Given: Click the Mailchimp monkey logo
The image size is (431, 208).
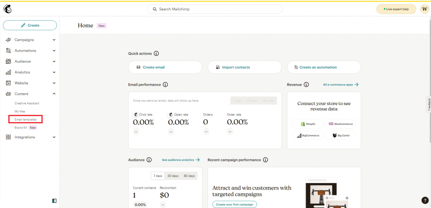Looking at the screenshot, I should click(x=8, y=9).
